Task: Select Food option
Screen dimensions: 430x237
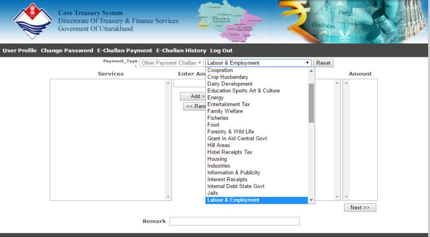Action: 257,125
